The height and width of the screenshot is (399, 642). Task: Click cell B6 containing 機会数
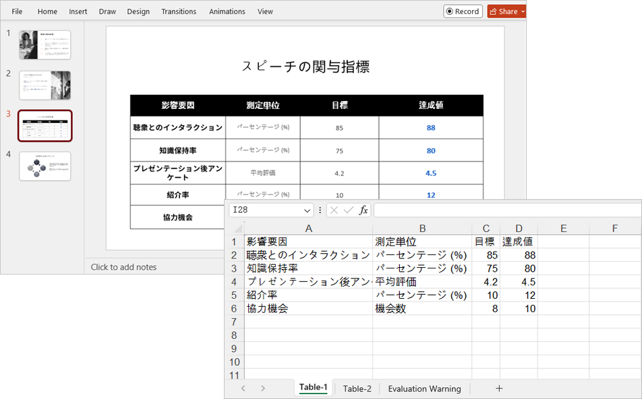pos(422,309)
